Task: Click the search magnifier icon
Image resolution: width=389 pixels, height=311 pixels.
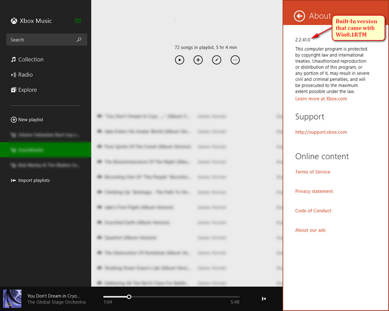Action: point(79,40)
